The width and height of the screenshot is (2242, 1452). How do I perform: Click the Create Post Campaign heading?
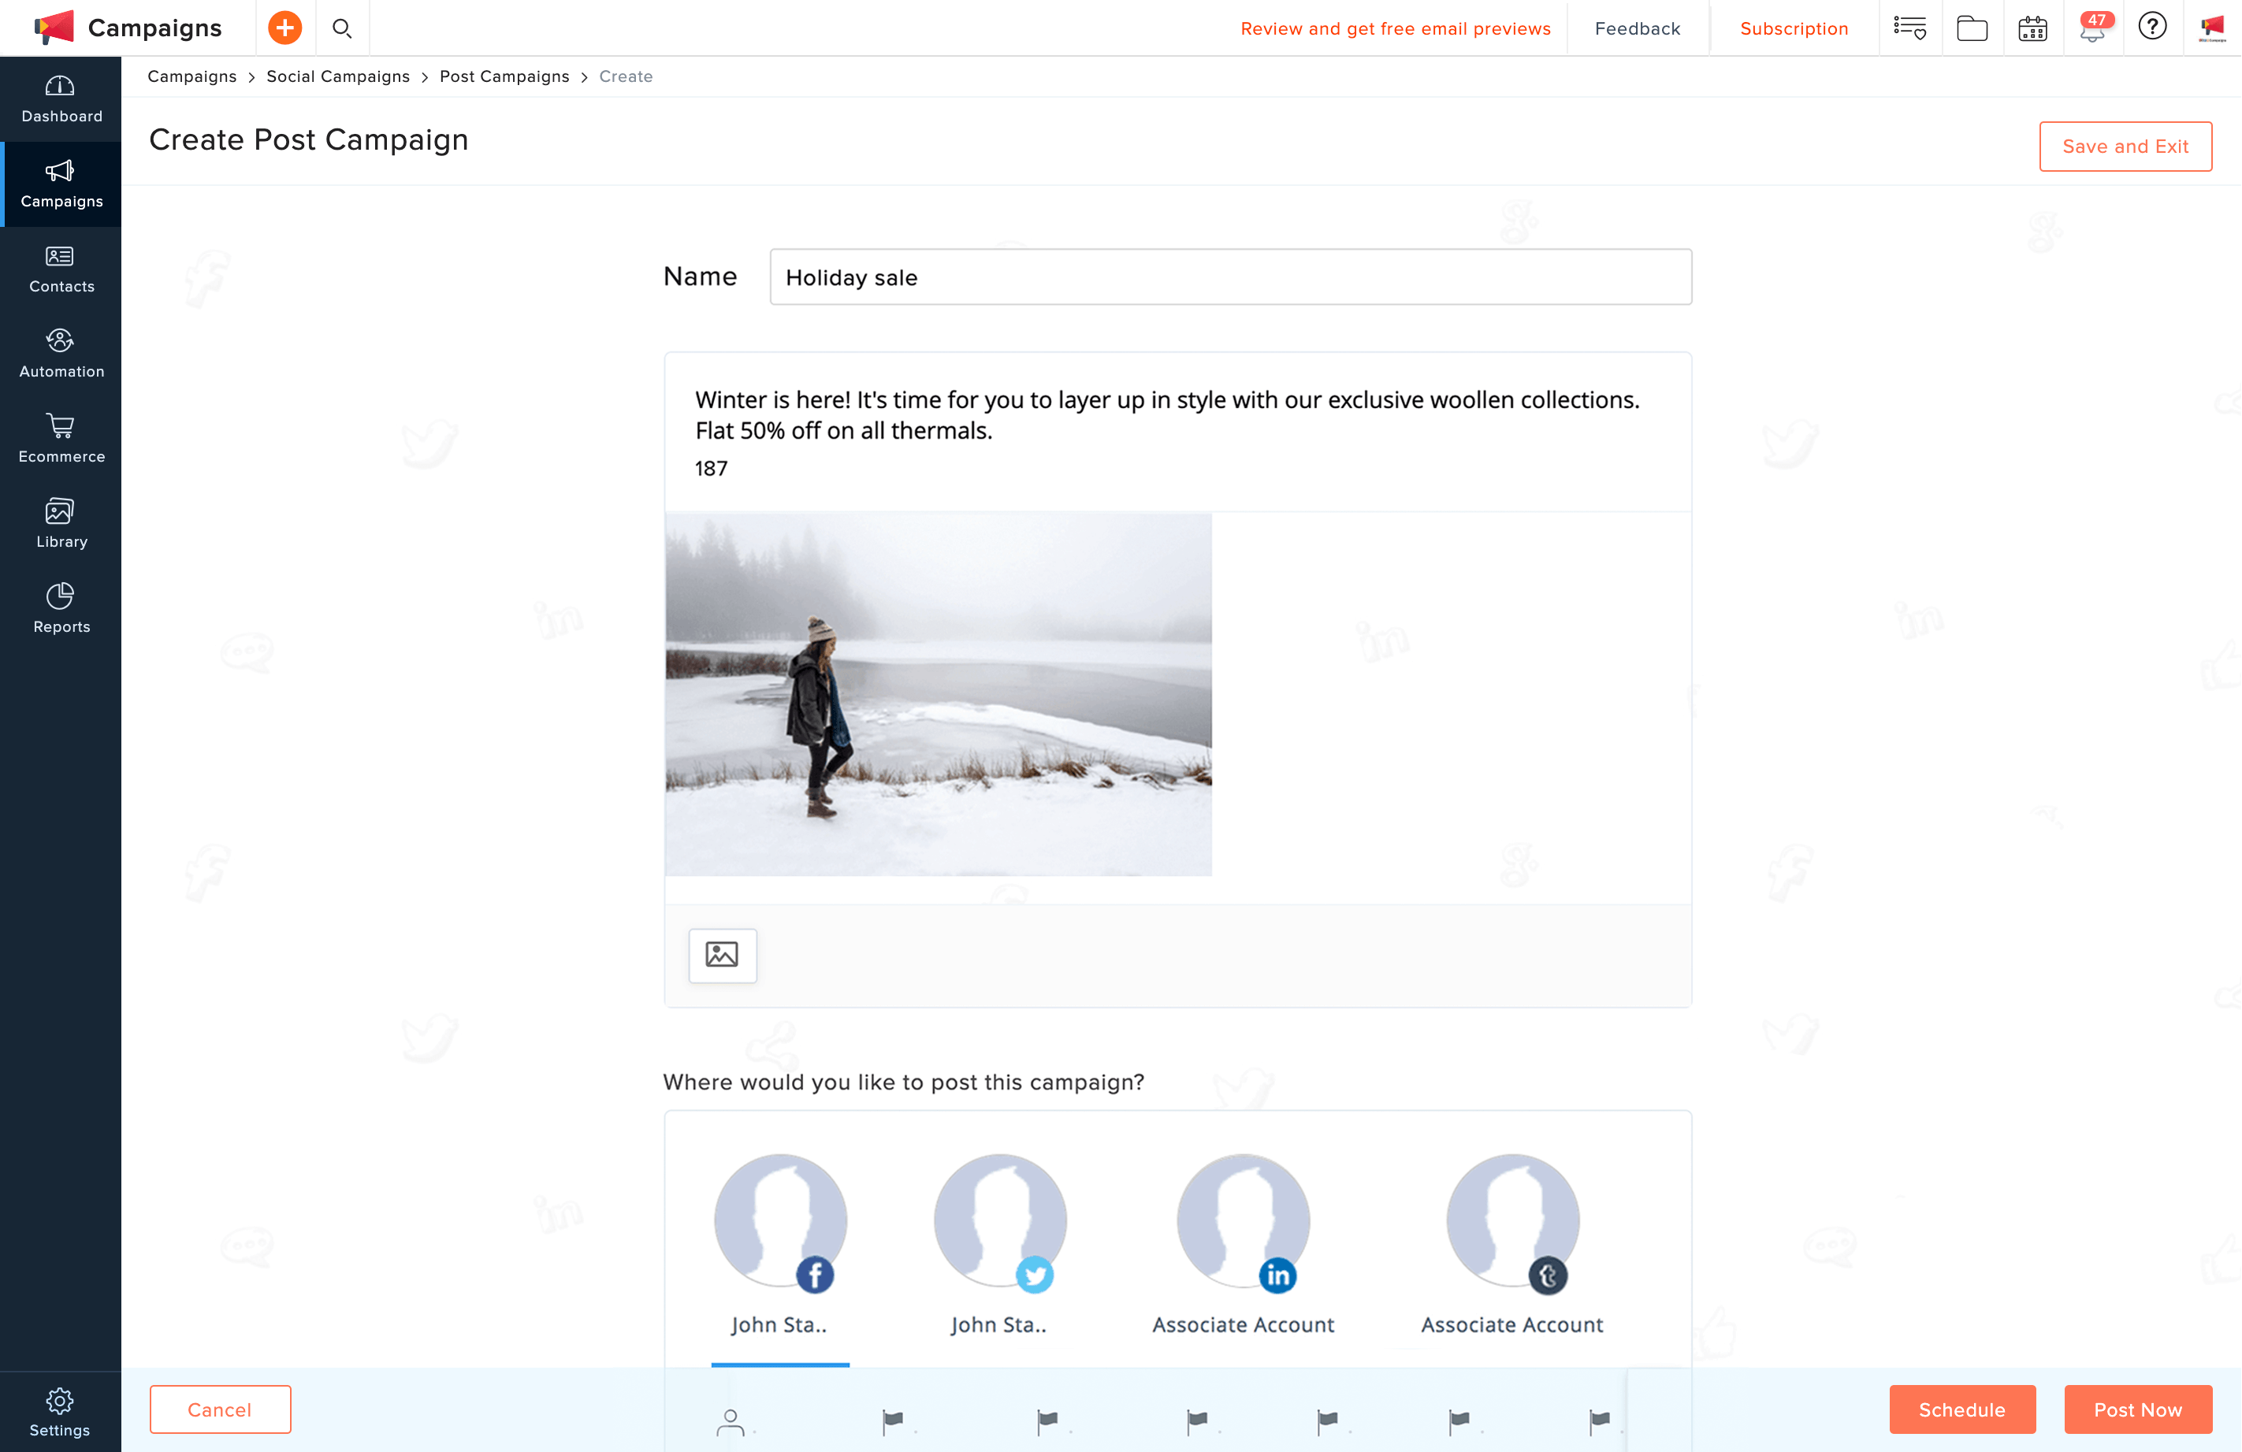(308, 139)
